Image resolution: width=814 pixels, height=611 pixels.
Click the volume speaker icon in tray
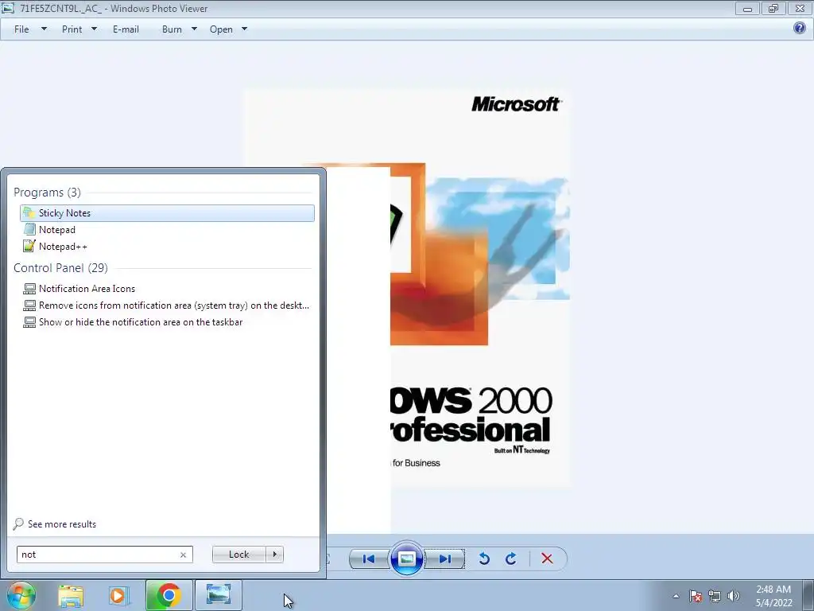(734, 597)
